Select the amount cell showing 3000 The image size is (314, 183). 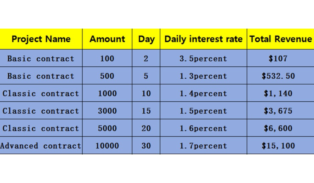click(x=107, y=111)
